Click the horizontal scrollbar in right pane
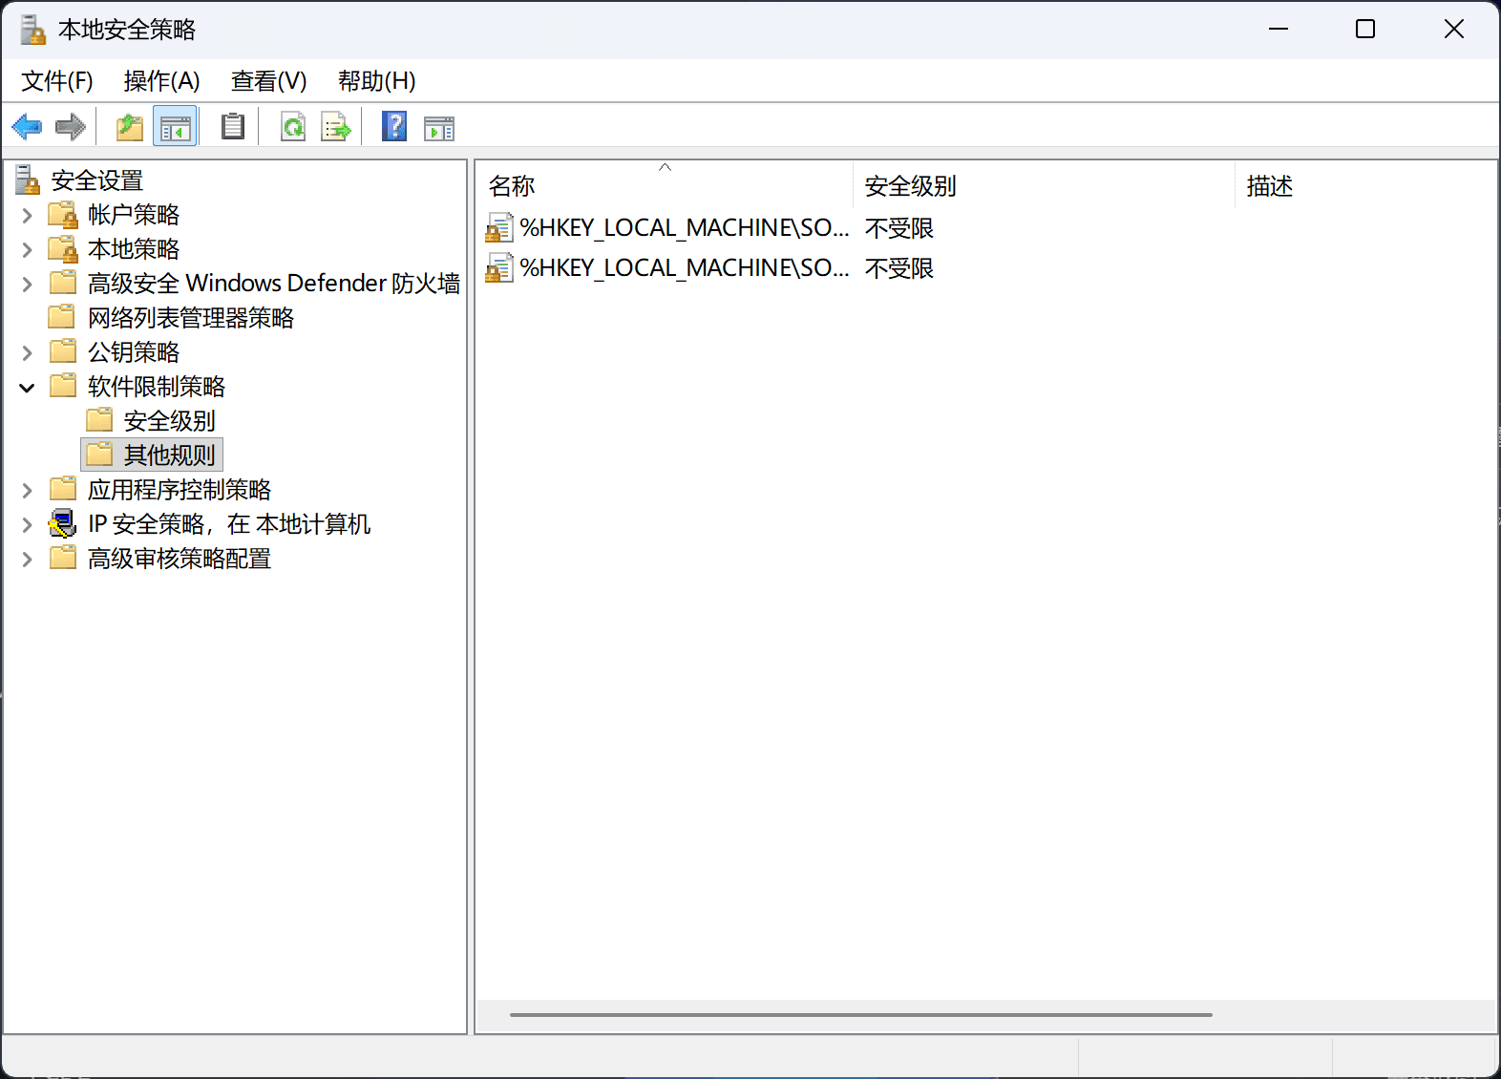 859,1014
